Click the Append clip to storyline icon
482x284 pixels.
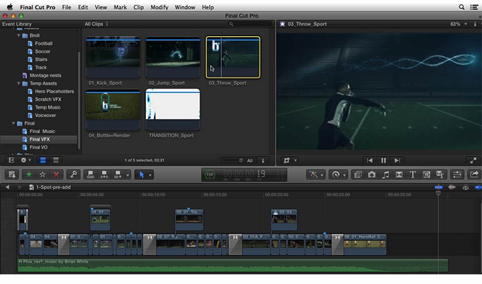(118, 175)
